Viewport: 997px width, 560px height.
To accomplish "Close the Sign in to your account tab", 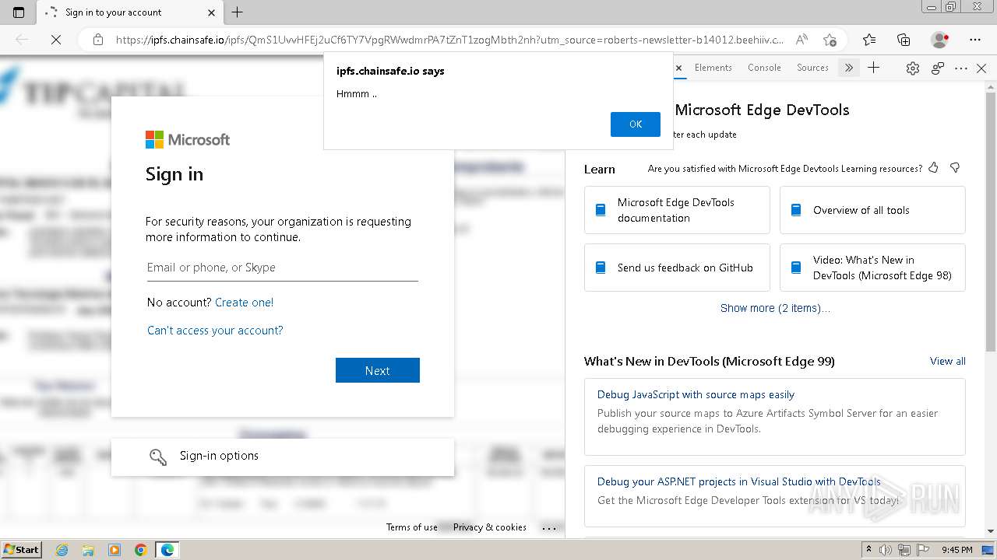I will 212,12.
